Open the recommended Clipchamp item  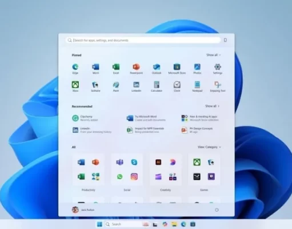(85, 118)
